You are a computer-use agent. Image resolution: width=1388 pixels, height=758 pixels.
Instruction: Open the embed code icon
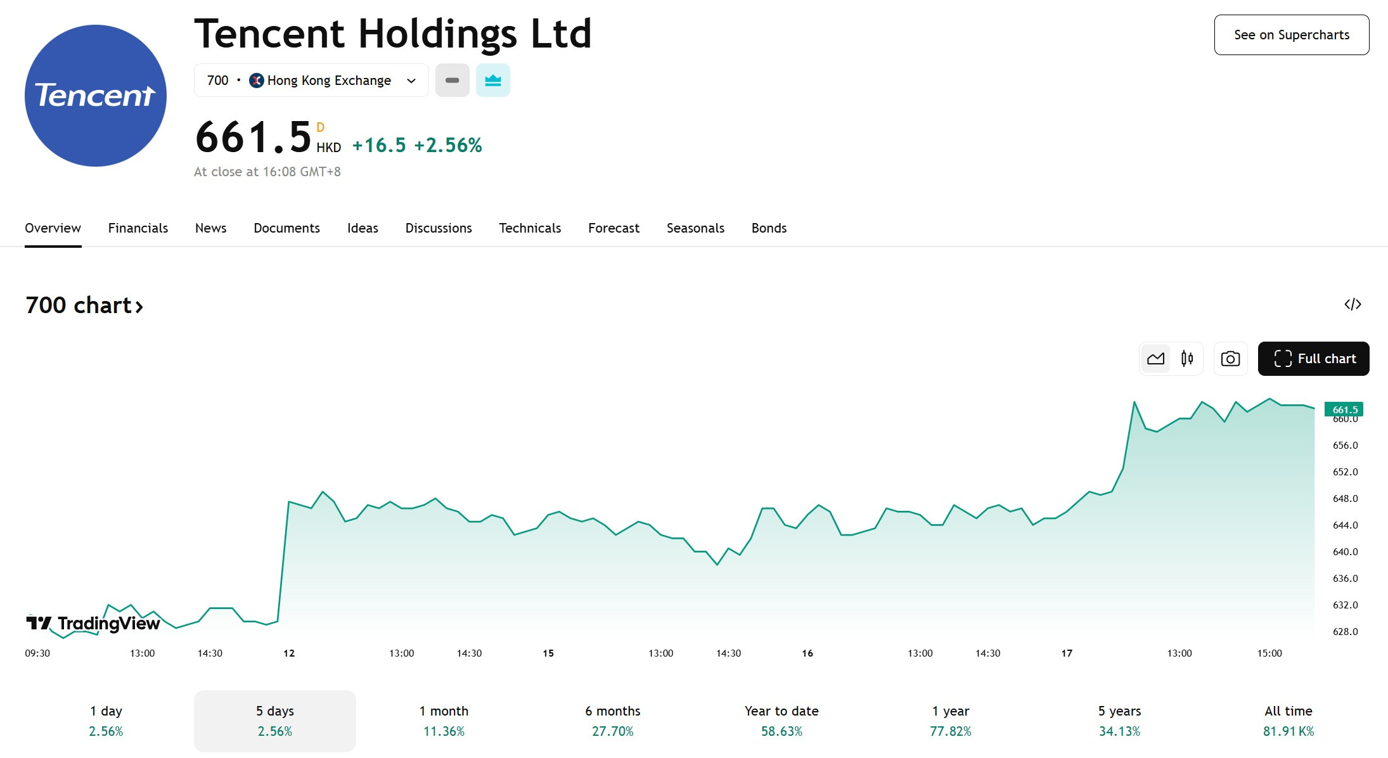click(1353, 304)
